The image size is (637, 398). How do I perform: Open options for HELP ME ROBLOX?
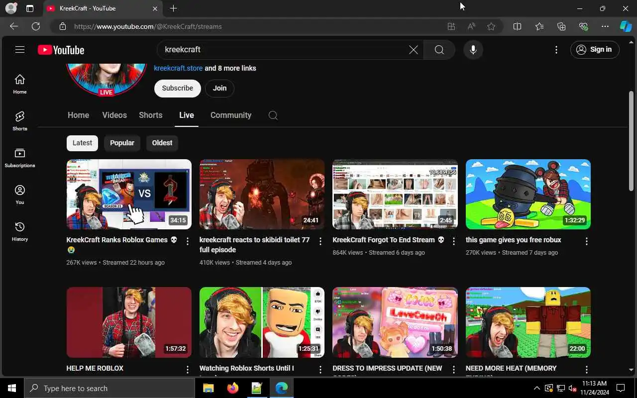pyautogui.click(x=188, y=370)
